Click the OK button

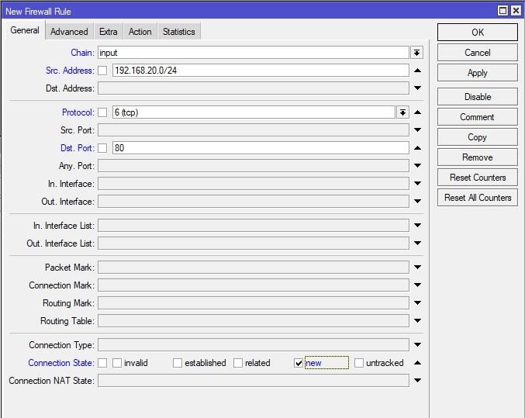tap(478, 32)
